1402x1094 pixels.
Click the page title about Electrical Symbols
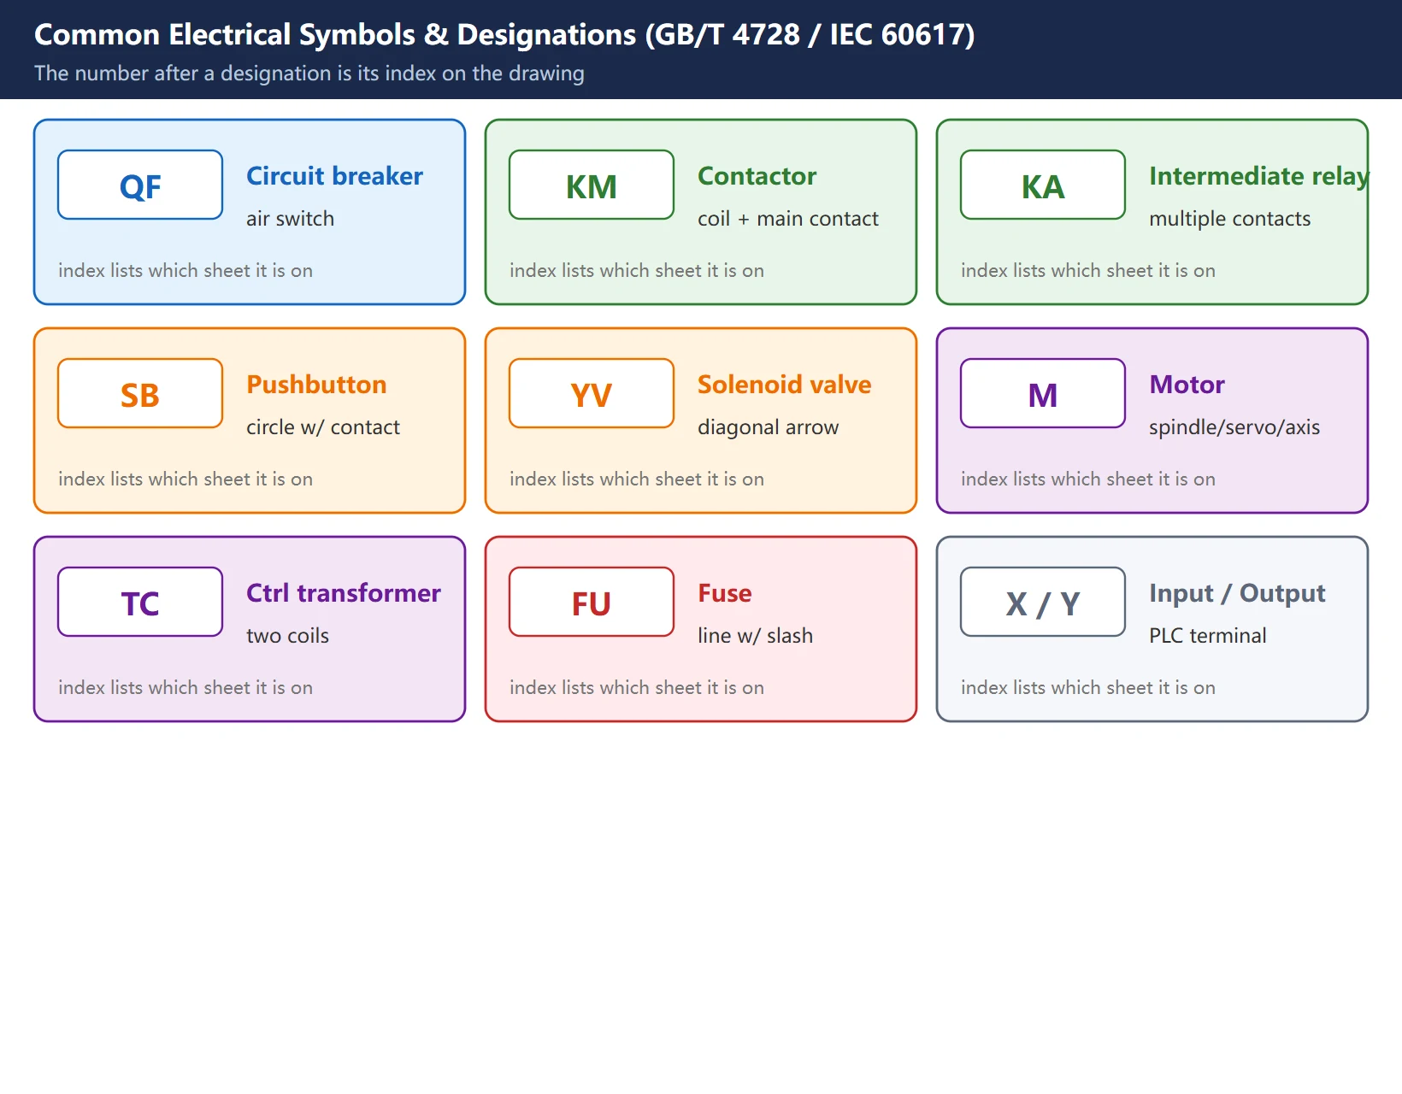point(504,34)
